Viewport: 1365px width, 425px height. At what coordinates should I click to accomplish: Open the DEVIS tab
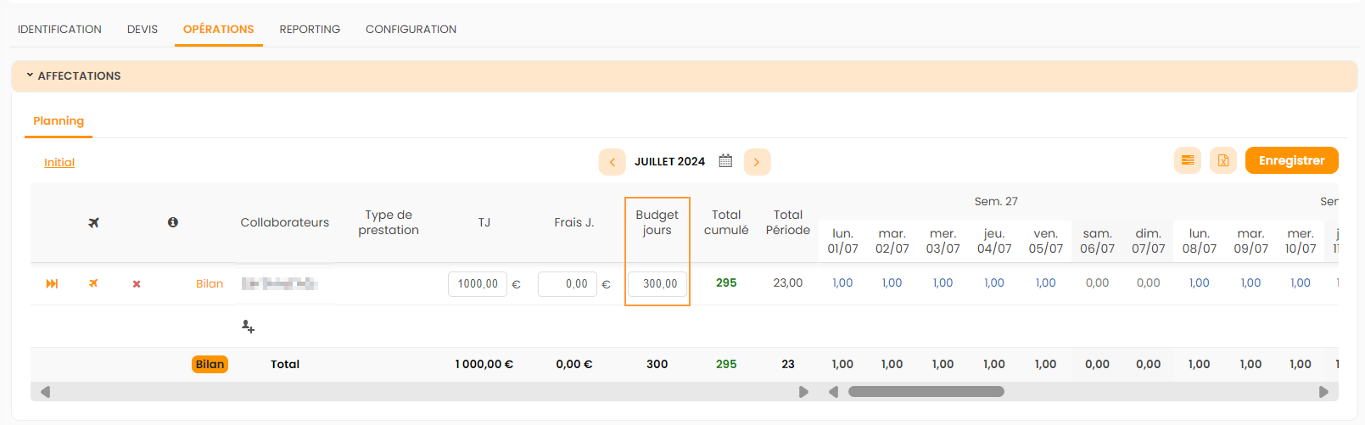point(143,30)
